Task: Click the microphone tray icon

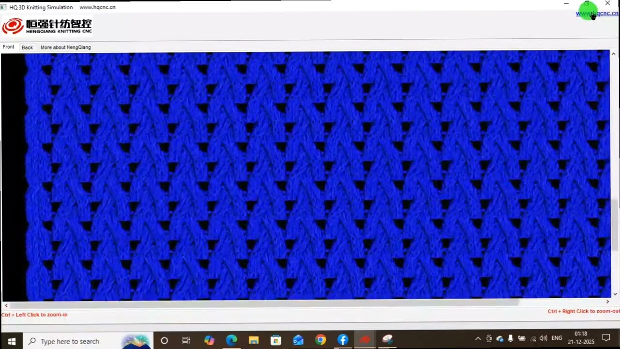Action: coord(511,338)
